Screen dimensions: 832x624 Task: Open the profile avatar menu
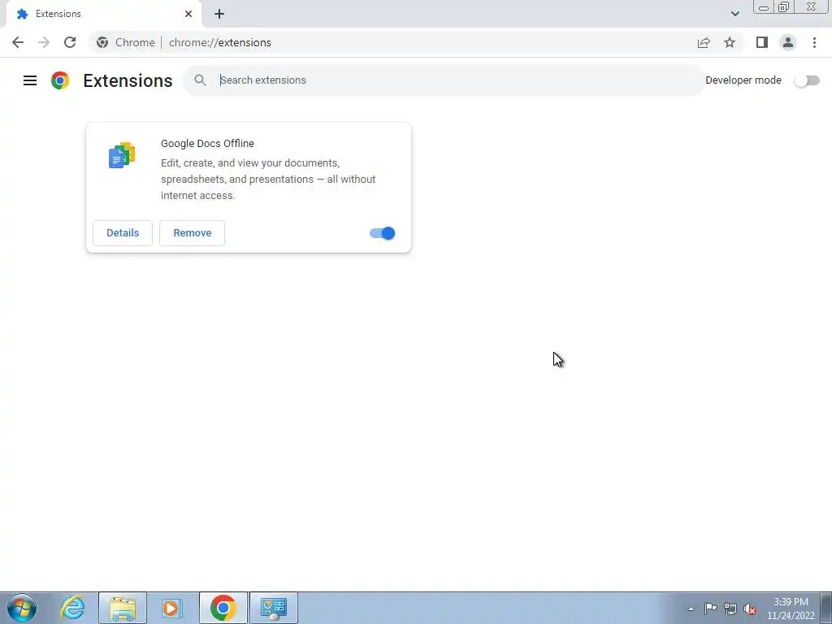[x=788, y=42]
